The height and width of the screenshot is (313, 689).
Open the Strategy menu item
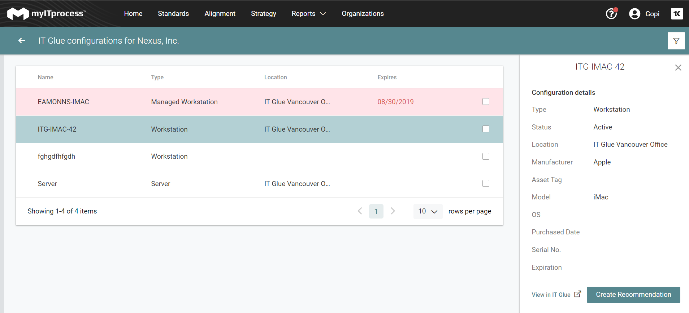tap(264, 14)
